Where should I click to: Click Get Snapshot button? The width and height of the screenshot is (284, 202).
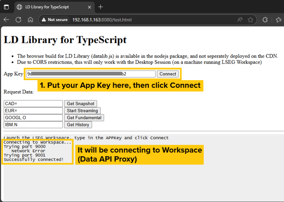pos(81,104)
